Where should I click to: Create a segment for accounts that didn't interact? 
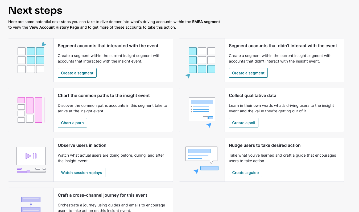point(248,73)
